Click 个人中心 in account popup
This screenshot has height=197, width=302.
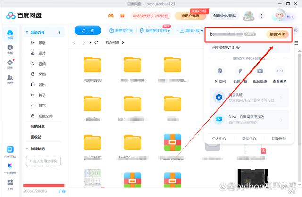click(x=219, y=138)
